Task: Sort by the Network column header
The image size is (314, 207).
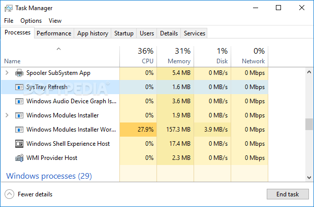Action: point(249,57)
